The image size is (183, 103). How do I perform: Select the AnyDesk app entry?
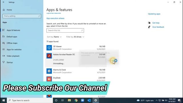click(76, 79)
